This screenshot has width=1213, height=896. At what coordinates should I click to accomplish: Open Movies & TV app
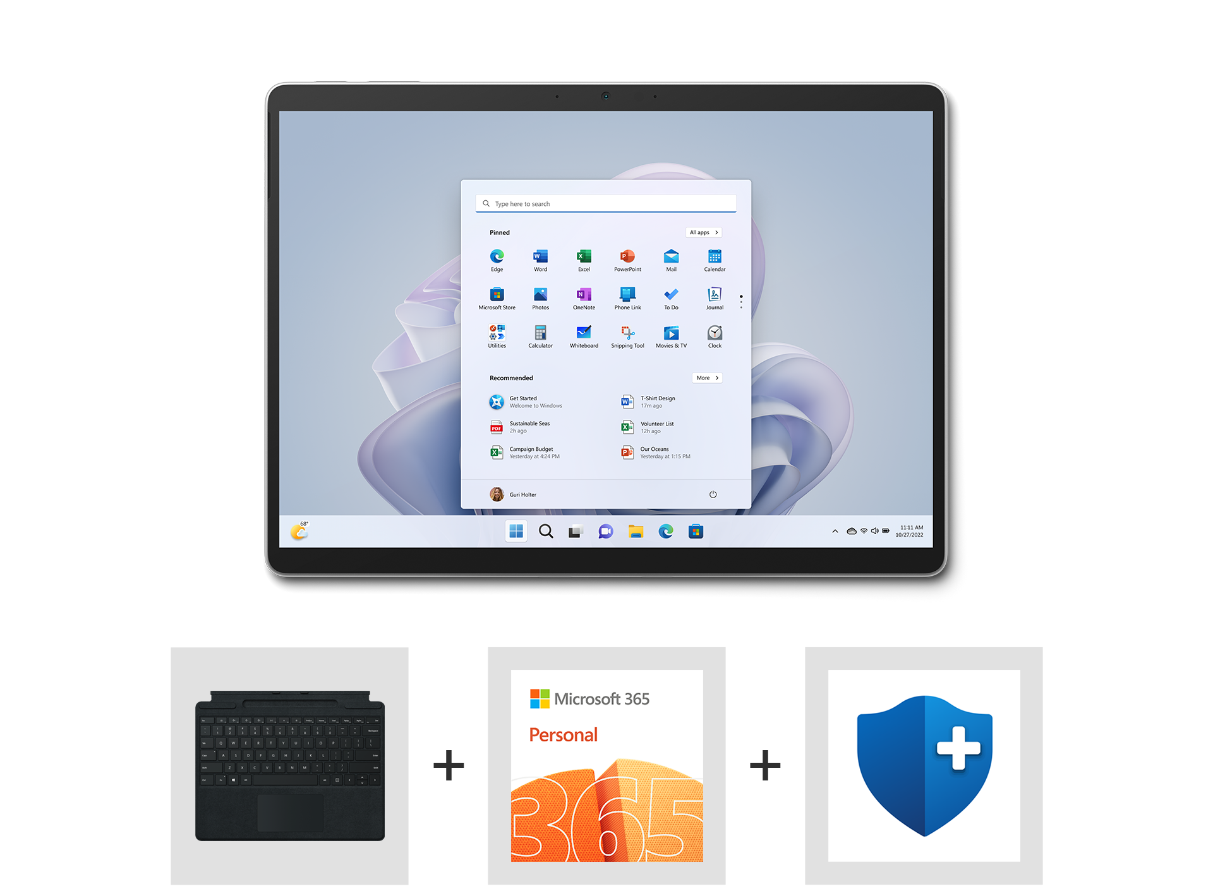pos(672,337)
